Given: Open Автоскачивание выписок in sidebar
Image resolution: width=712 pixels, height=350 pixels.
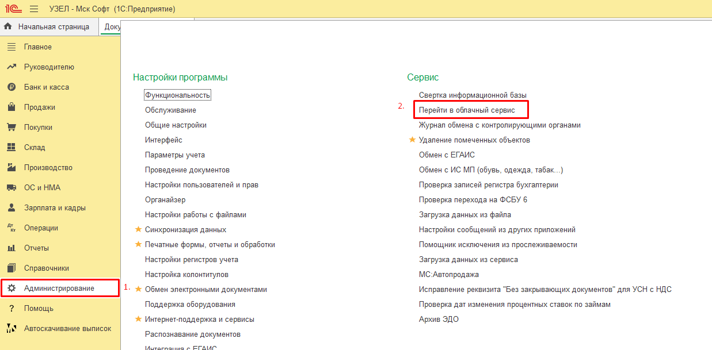Looking at the screenshot, I should pyautogui.click(x=67, y=329).
